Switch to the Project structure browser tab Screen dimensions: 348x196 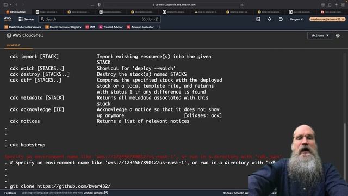point(47,12)
